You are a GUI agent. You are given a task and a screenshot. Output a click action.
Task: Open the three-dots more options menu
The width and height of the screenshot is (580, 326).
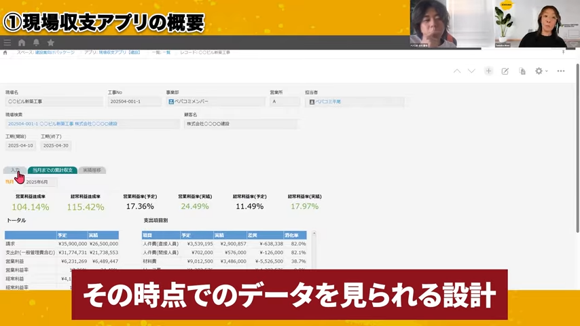pyautogui.click(x=561, y=71)
